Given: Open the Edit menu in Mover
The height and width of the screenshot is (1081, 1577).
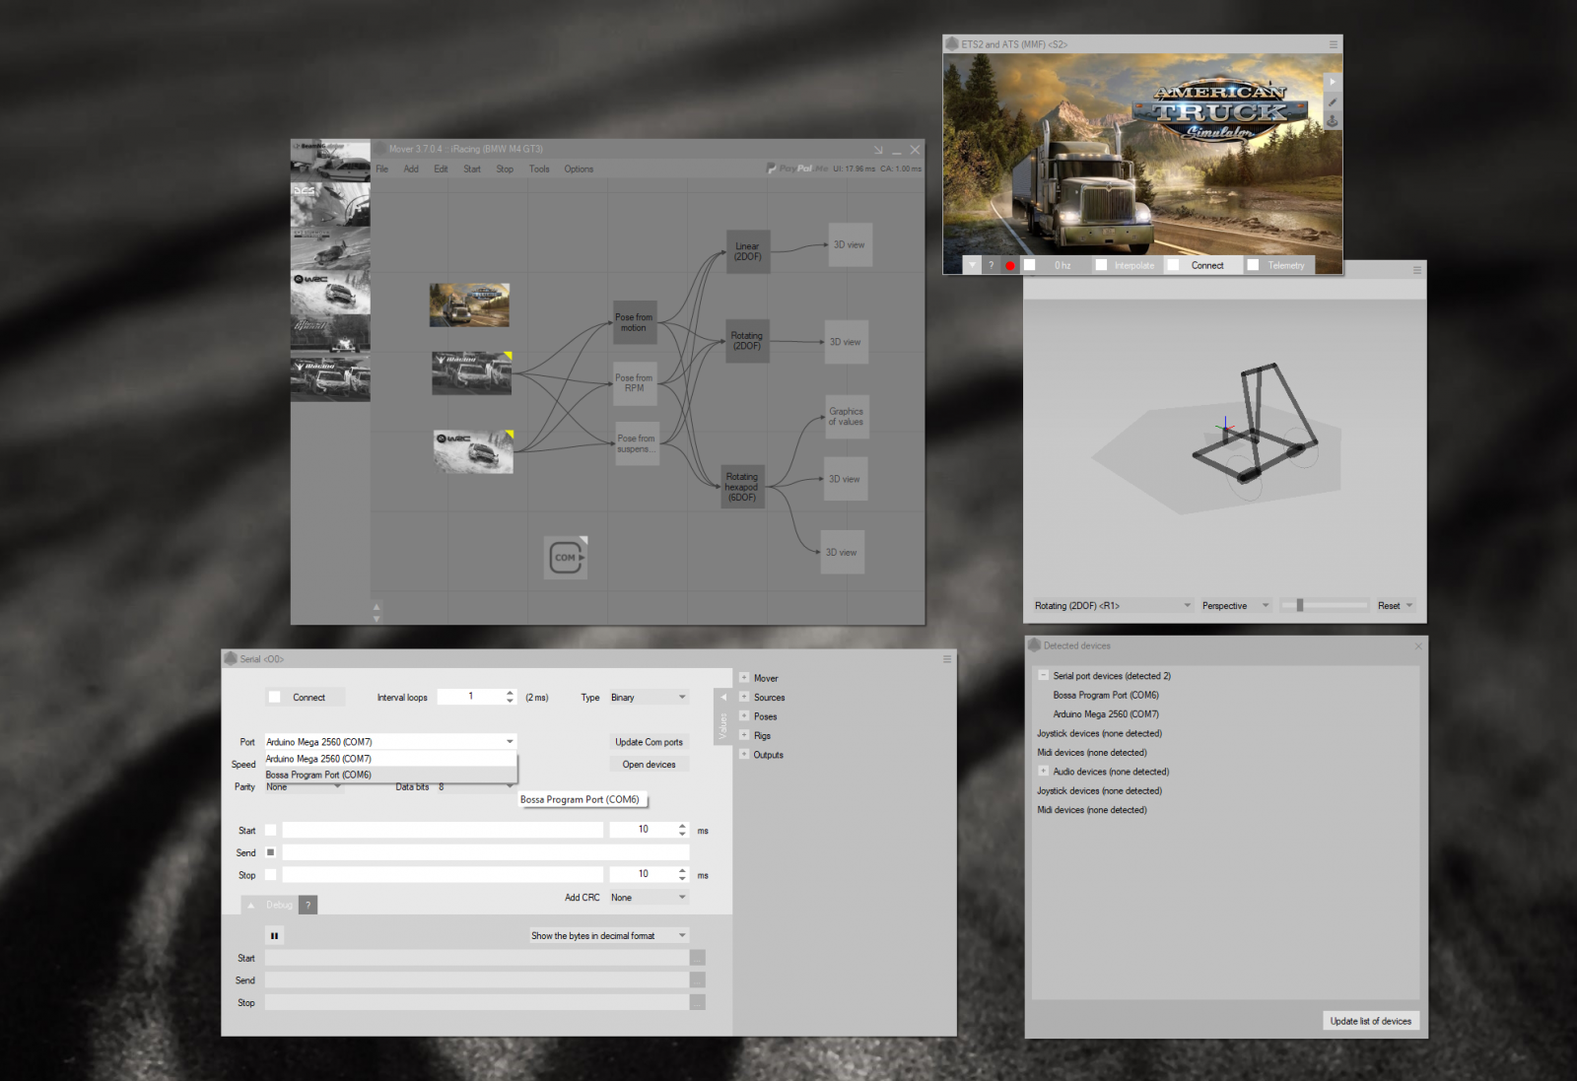Looking at the screenshot, I should [441, 169].
